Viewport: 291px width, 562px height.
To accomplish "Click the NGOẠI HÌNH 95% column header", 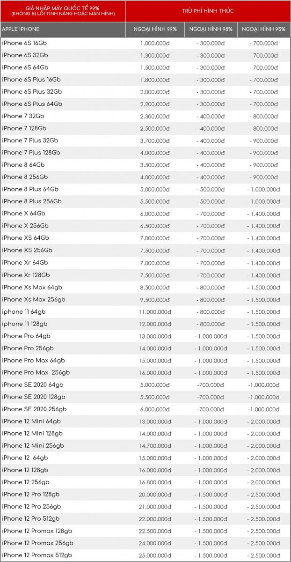I will [x=264, y=30].
